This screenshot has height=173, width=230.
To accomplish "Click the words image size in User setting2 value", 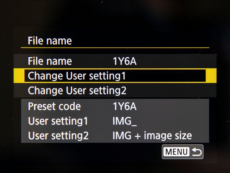I will pos(170,136).
